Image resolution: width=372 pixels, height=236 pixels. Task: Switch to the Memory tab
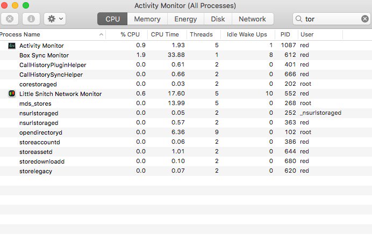coord(147,19)
